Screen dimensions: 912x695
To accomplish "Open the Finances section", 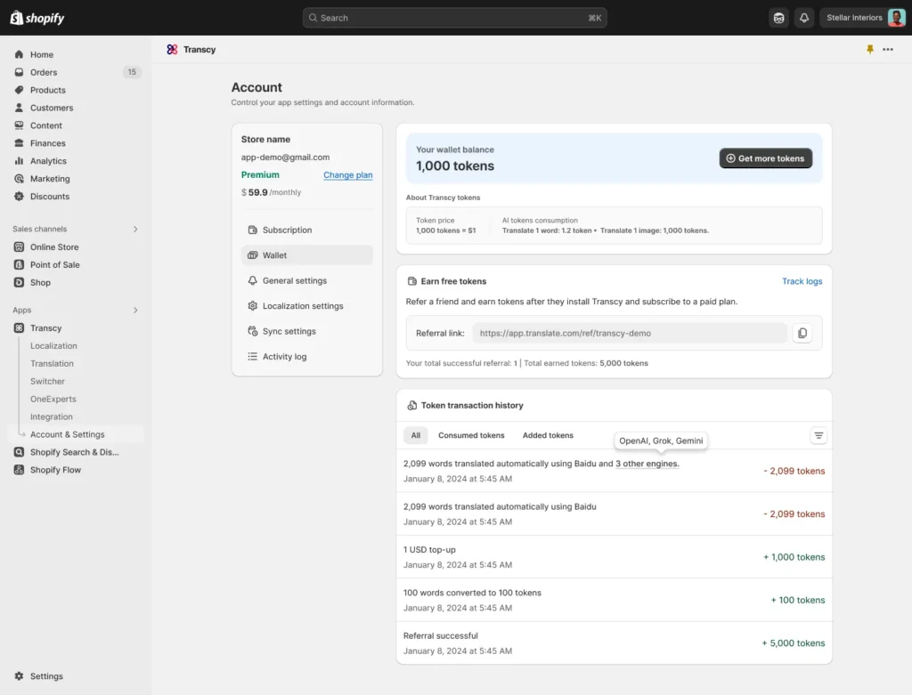I will pos(48,143).
